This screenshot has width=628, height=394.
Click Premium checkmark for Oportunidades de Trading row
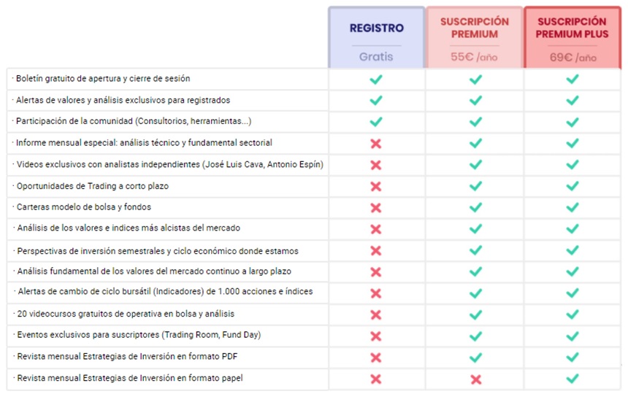(475, 186)
